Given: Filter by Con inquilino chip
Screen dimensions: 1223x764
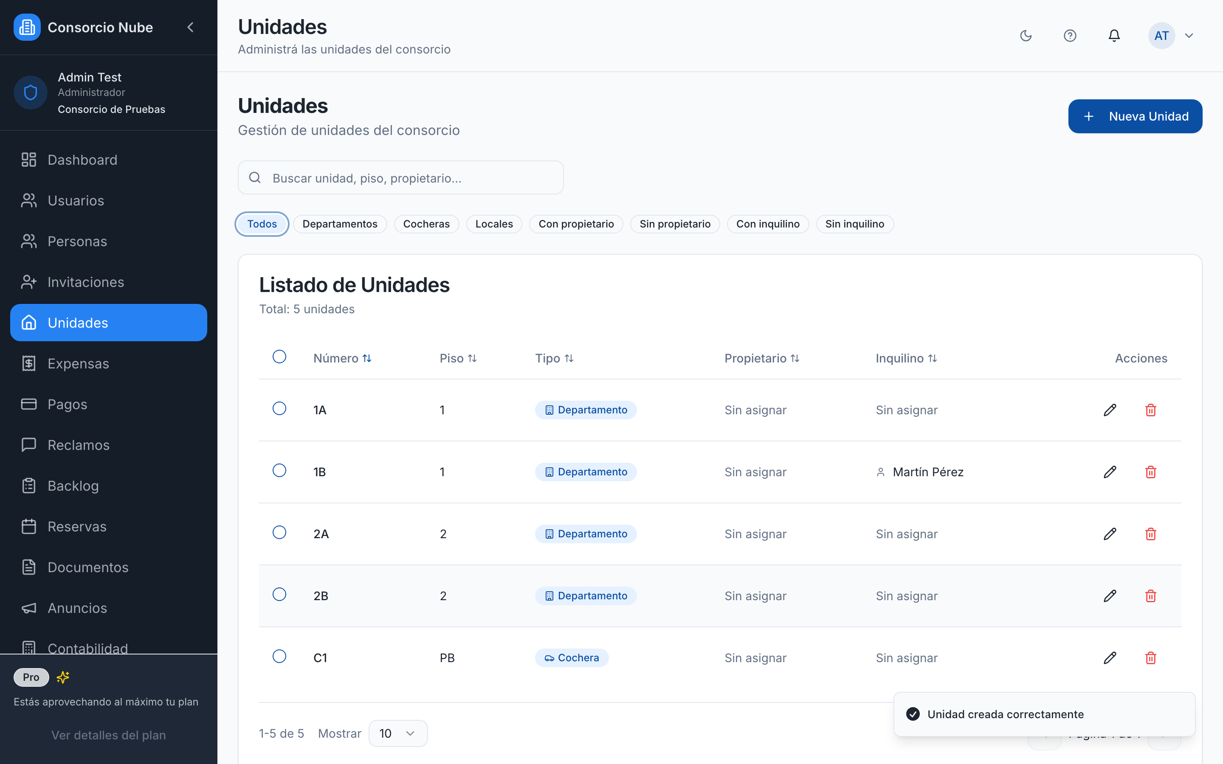Looking at the screenshot, I should [x=768, y=224].
